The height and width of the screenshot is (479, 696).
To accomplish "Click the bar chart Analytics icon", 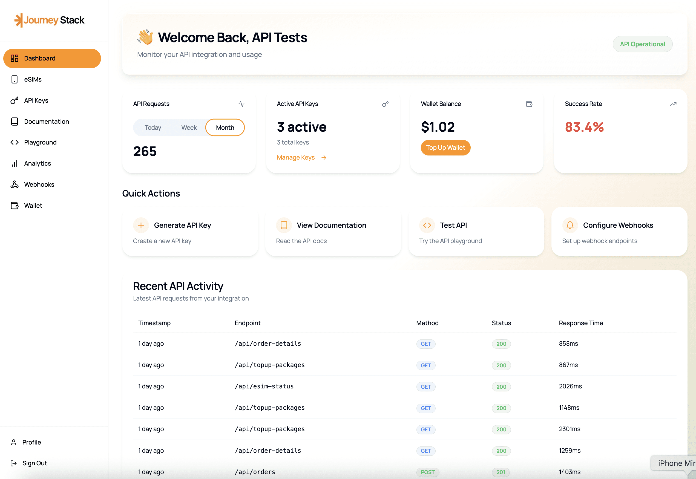I will pyautogui.click(x=15, y=164).
